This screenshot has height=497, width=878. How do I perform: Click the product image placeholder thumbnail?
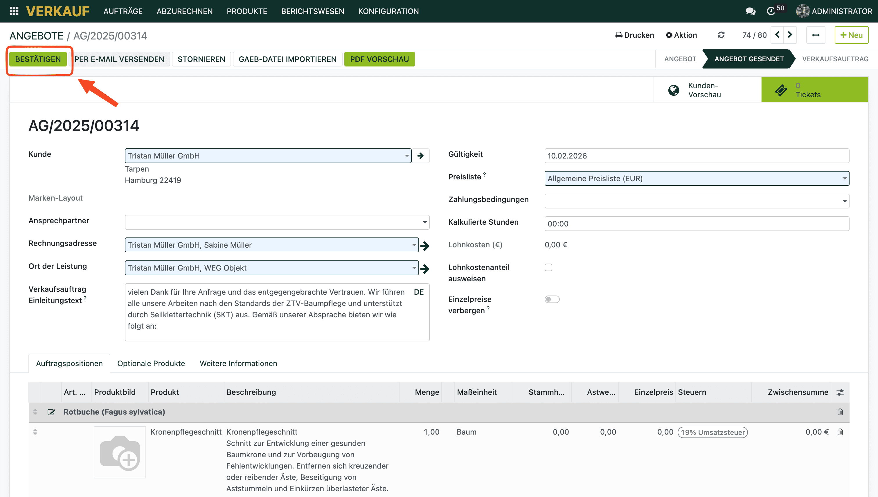(x=120, y=452)
